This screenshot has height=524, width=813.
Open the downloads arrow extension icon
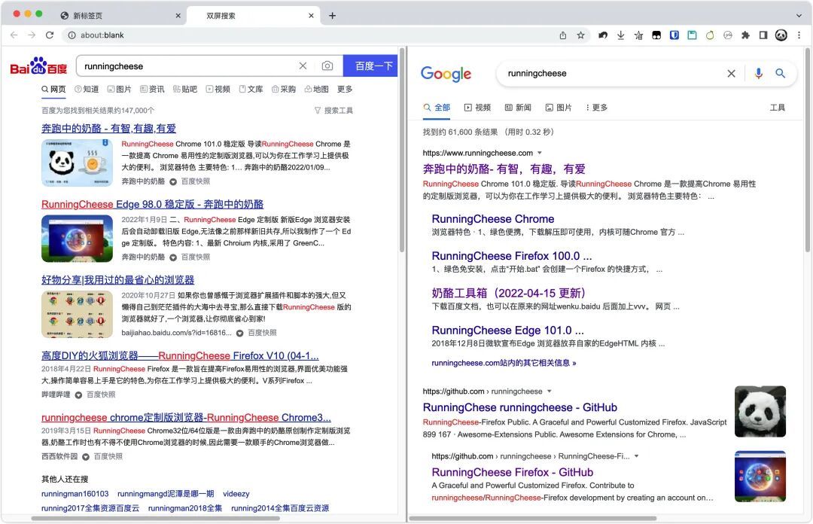click(x=620, y=35)
